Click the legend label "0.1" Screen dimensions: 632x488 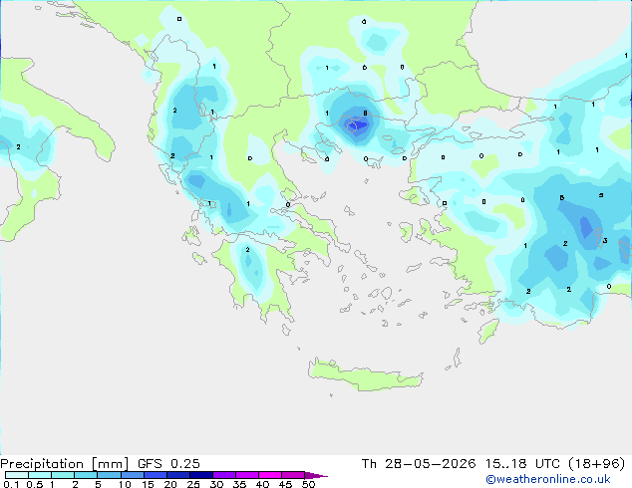(x=11, y=484)
